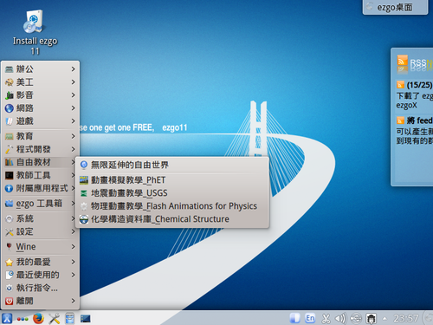Click the 附屬應用程式 accessories icon
Image resolution: width=433 pixels, height=325 pixels.
(x=10, y=188)
